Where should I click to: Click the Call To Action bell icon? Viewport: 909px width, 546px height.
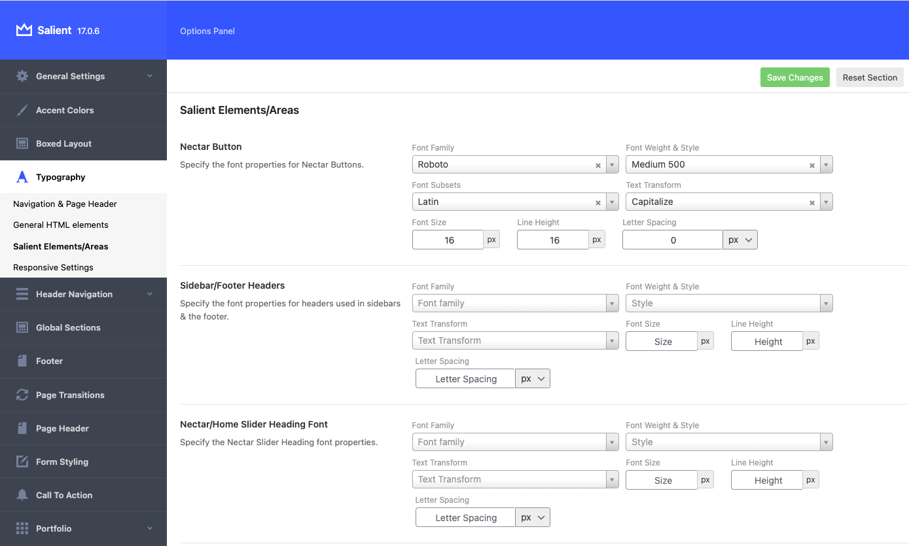pyautogui.click(x=20, y=495)
